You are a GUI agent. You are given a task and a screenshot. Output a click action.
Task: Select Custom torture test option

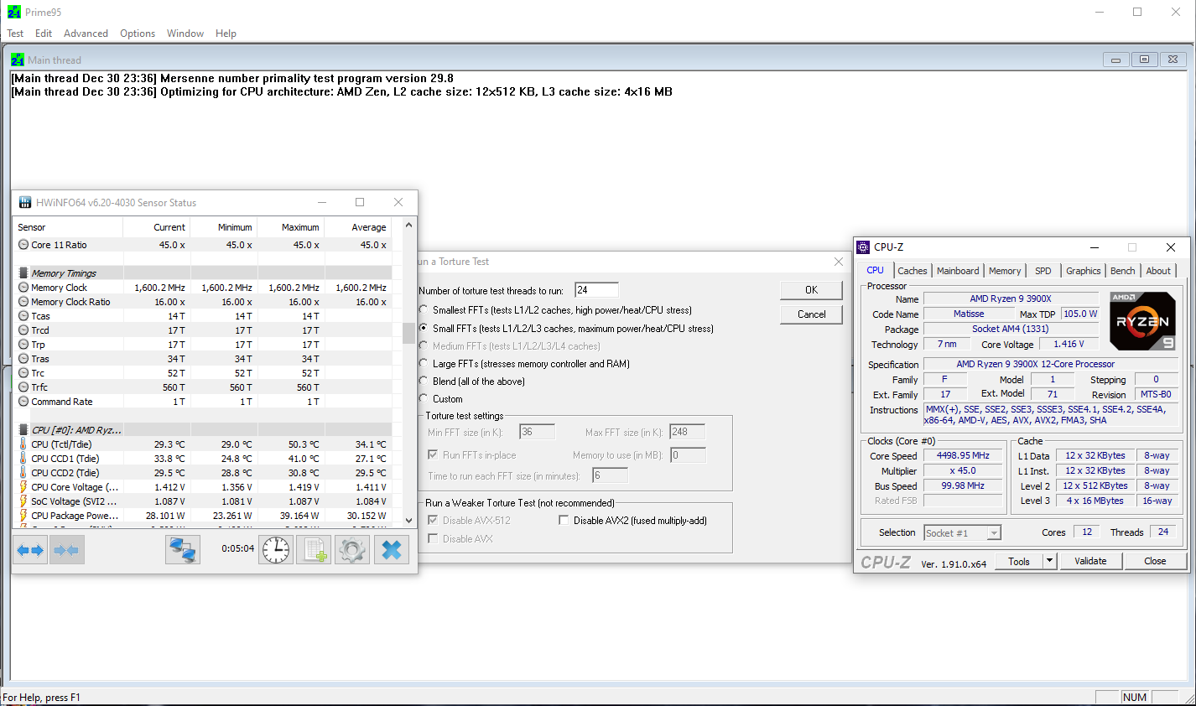424,398
